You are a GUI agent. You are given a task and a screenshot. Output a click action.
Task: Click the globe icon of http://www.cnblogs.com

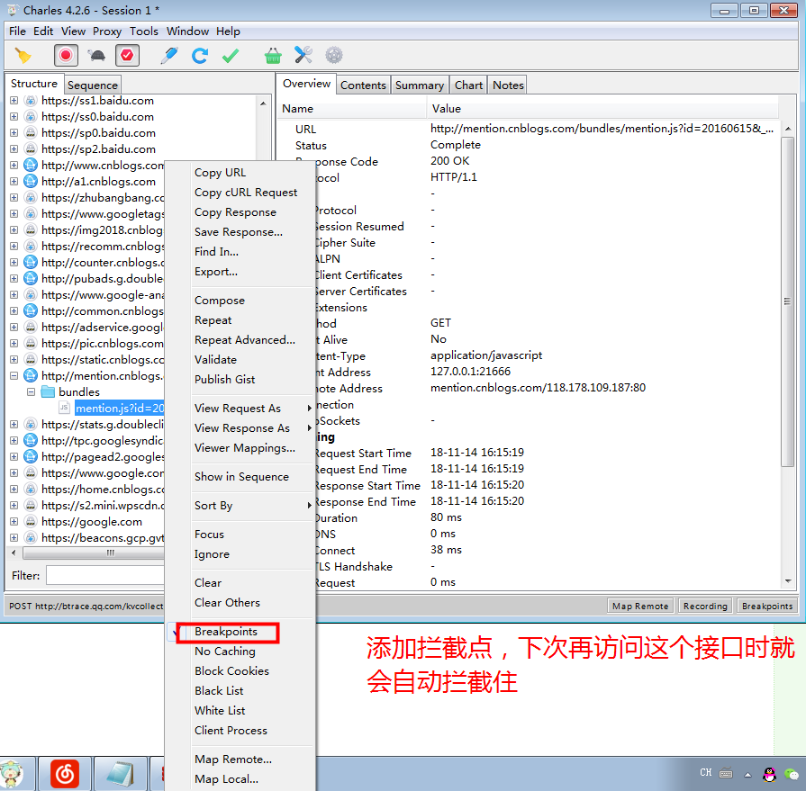click(x=31, y=166)
